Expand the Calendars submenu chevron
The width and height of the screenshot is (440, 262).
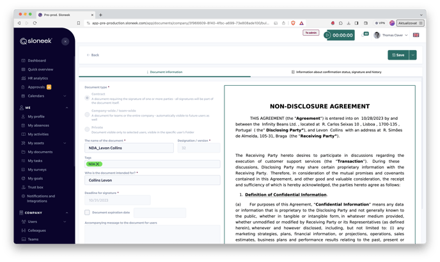click(65, 96)
